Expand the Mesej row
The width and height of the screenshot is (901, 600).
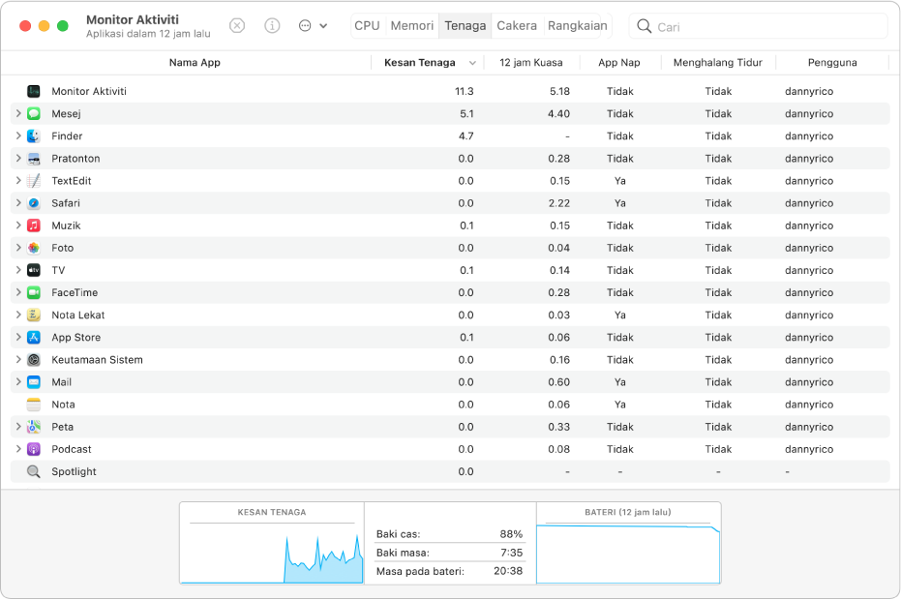(18, 114)
